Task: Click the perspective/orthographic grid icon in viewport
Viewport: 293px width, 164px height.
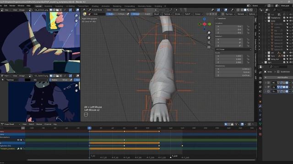Action: pos(209,47)
